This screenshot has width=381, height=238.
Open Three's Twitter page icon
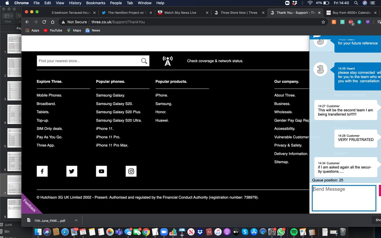[x=72, y=171]
